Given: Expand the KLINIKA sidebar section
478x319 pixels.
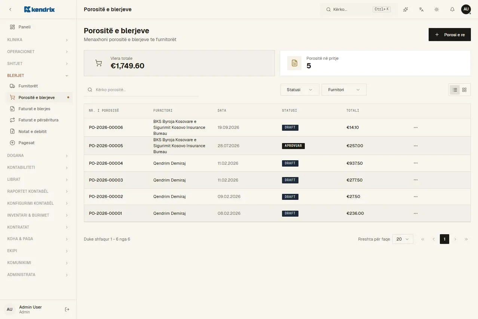Looking at the screenshot, I should [38, 40].
